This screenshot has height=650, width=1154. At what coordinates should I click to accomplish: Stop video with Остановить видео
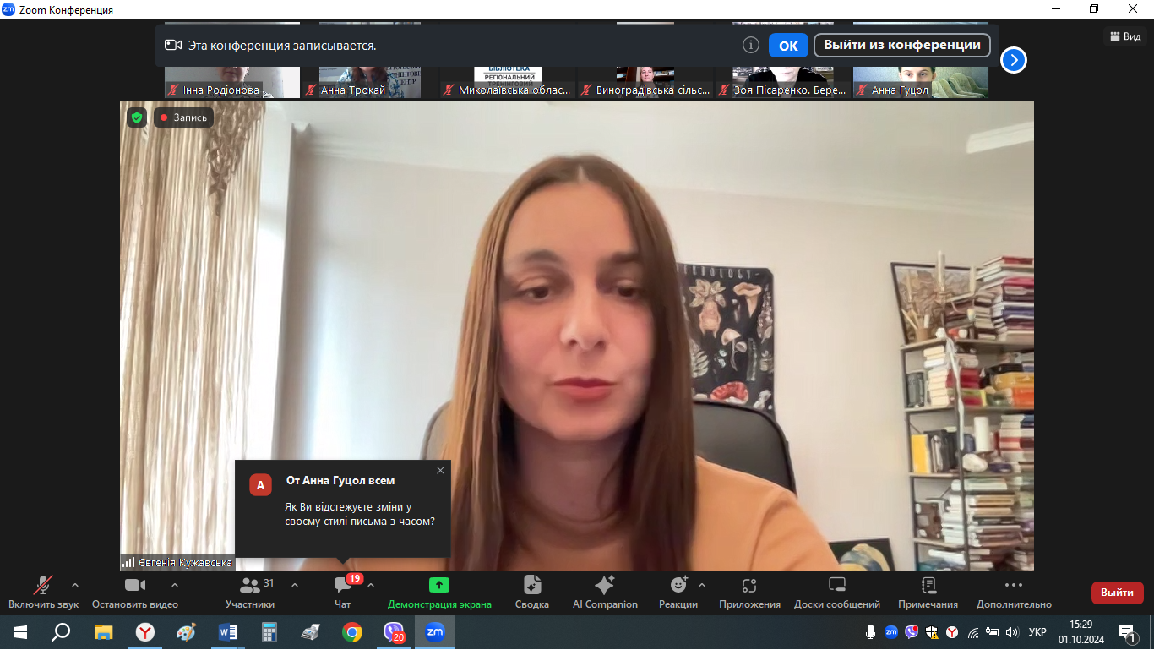click(x=135, y=592)
